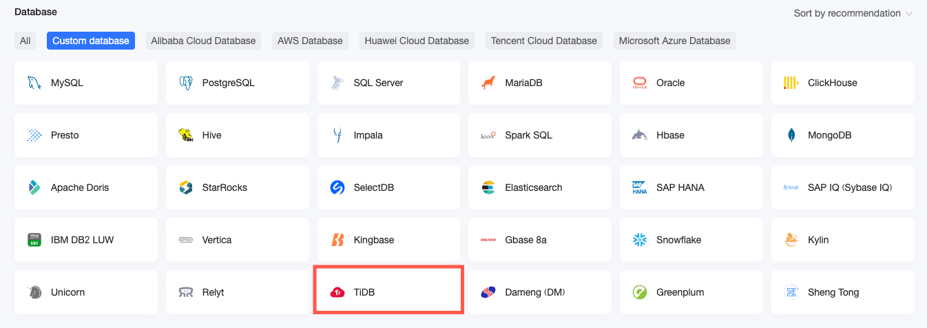
Task: Click the SAP HANA logo icon
Action: (x=640, y=187)
